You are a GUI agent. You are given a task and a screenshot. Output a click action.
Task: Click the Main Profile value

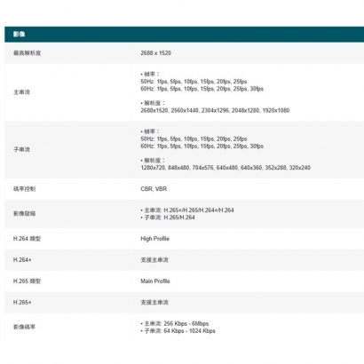click(x=155, y=281)
